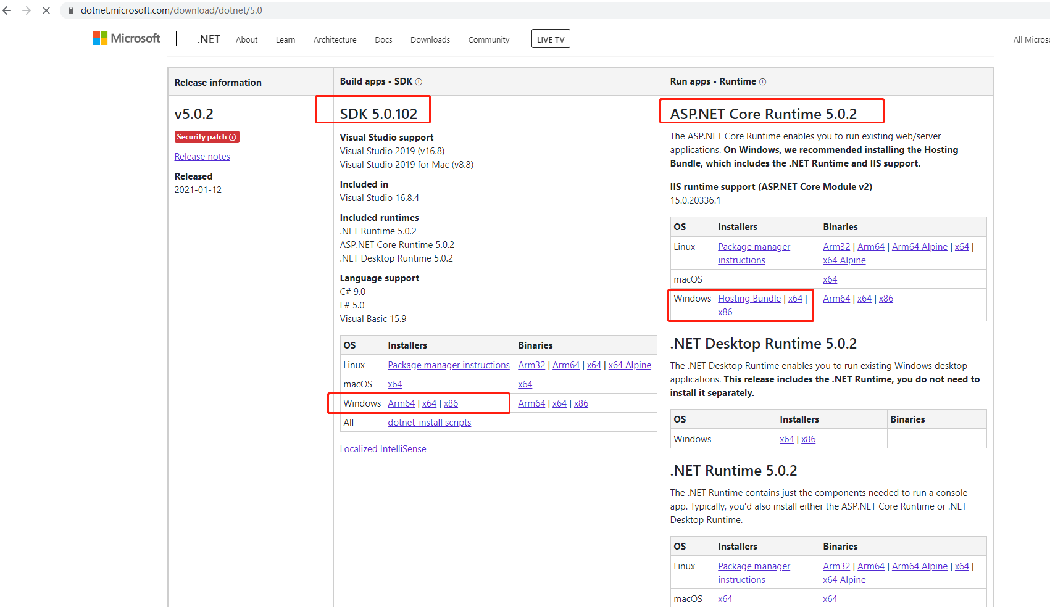1050x607 pixels.
Task: Download ASP.NET Core Windows x64 installer
Action: pos(795,299)
